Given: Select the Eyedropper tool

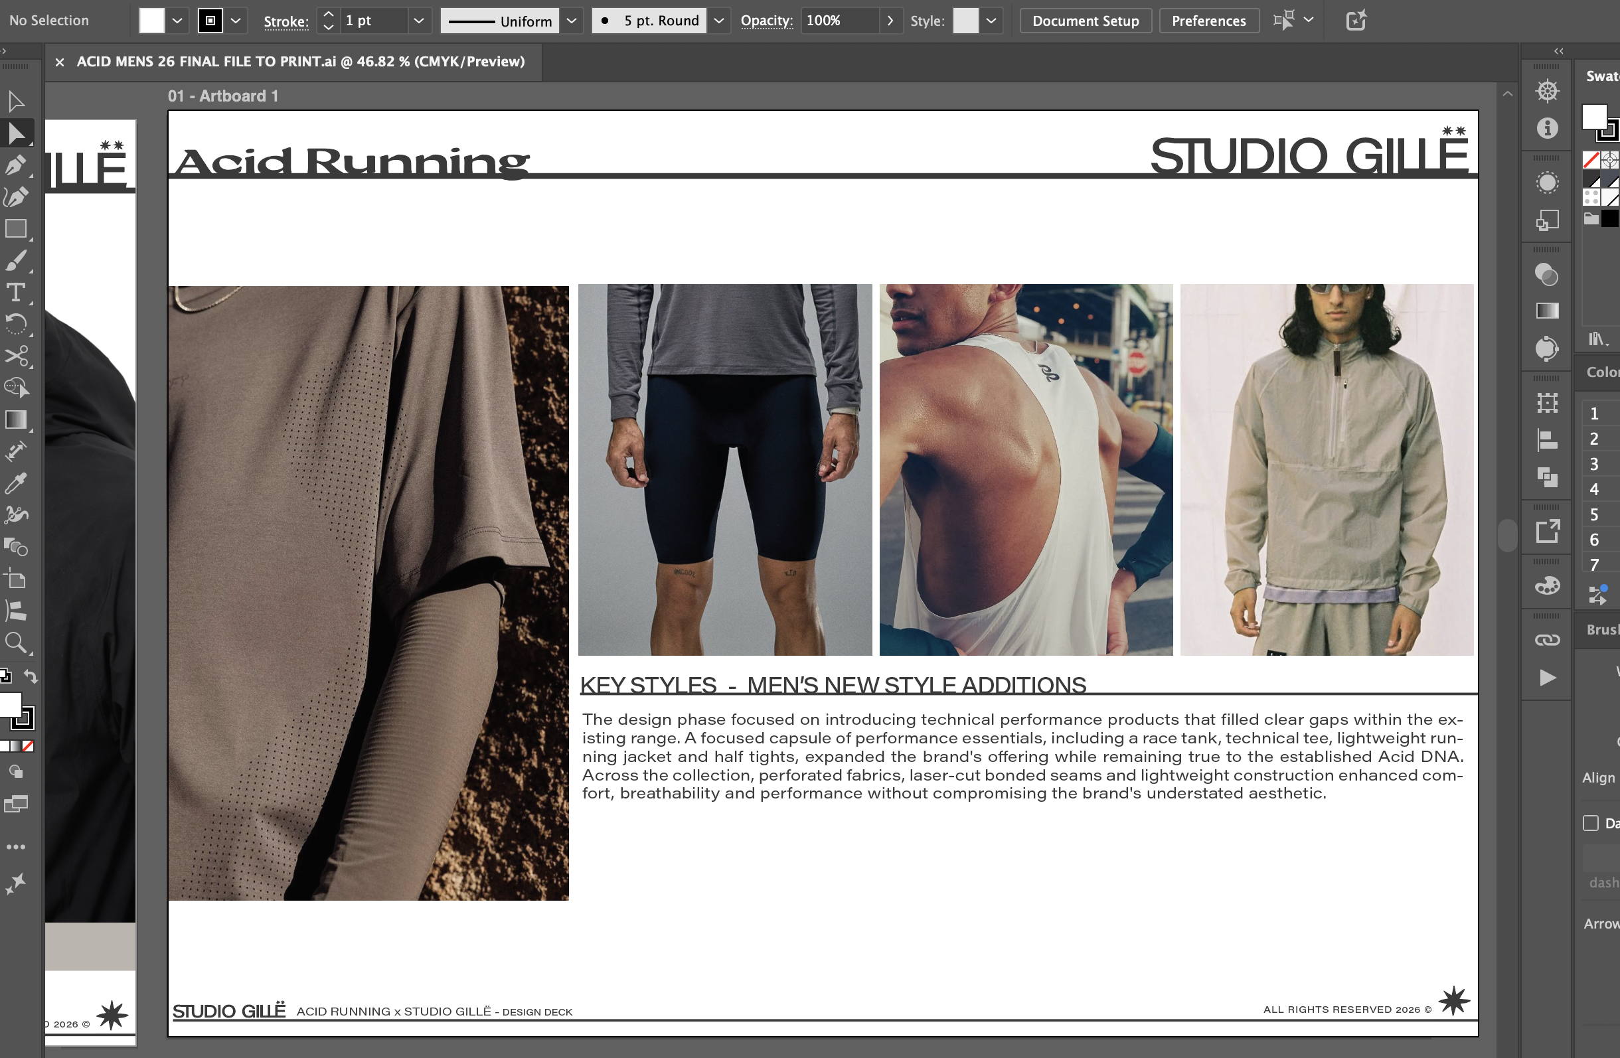Looking at the screenshot, I should click(17, 483).
